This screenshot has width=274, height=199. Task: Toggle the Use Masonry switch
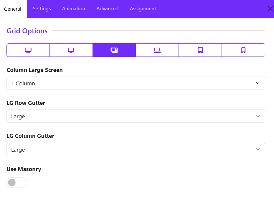(16, 183)
